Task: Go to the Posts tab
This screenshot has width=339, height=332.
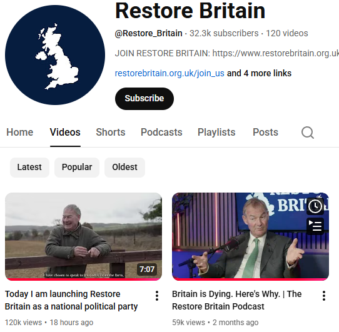Action: (x=265, y=133)
